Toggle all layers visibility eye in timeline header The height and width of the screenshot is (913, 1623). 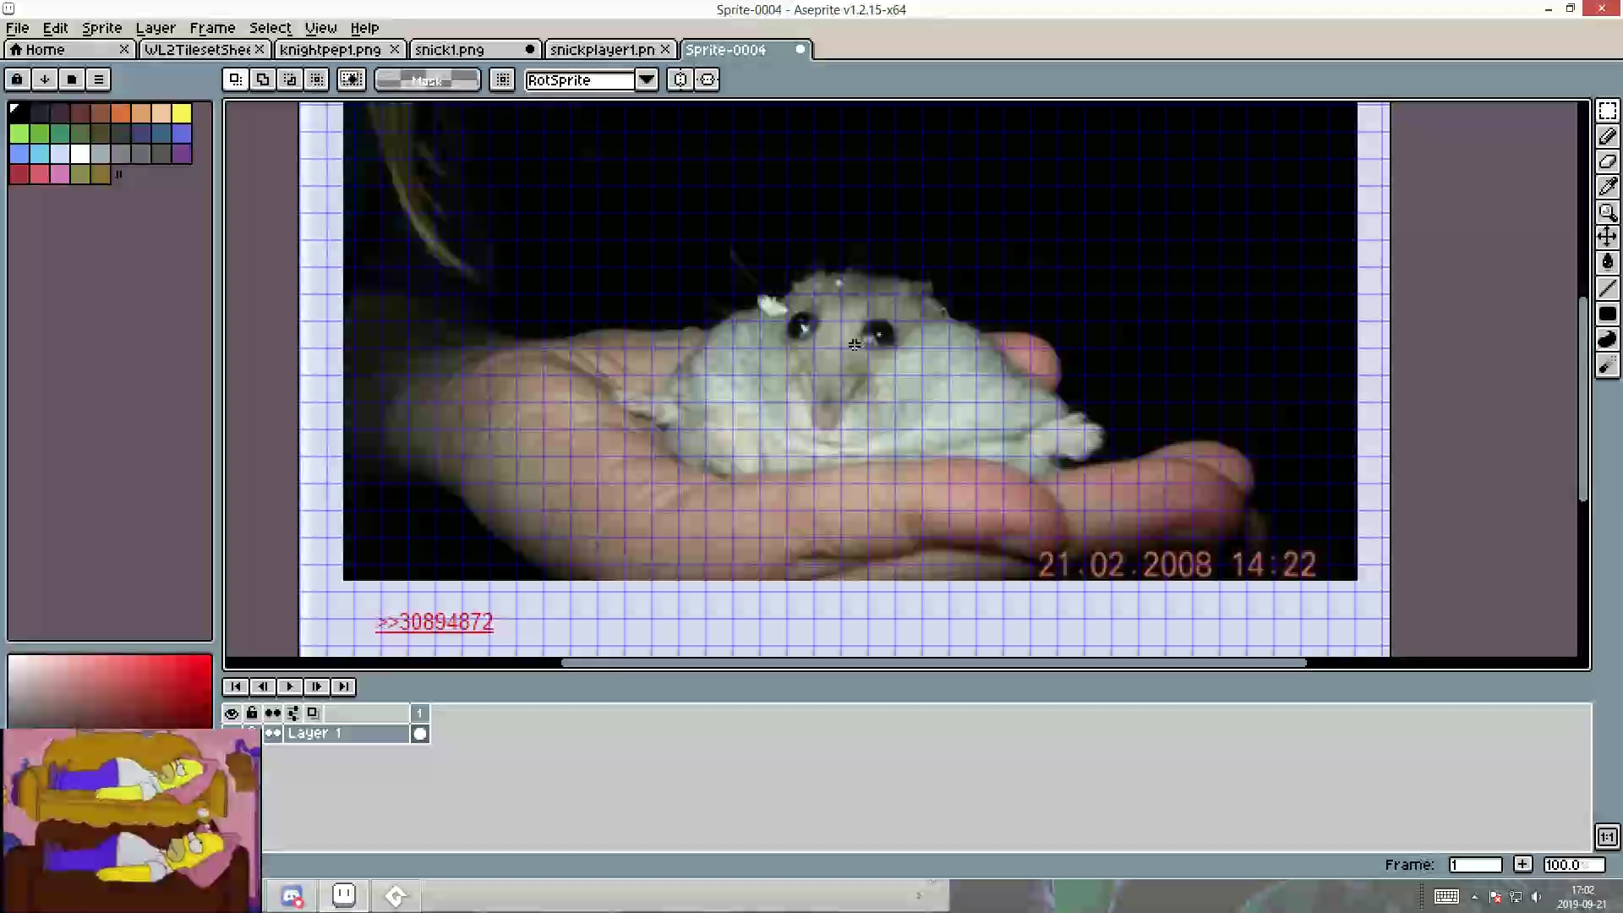232,713
